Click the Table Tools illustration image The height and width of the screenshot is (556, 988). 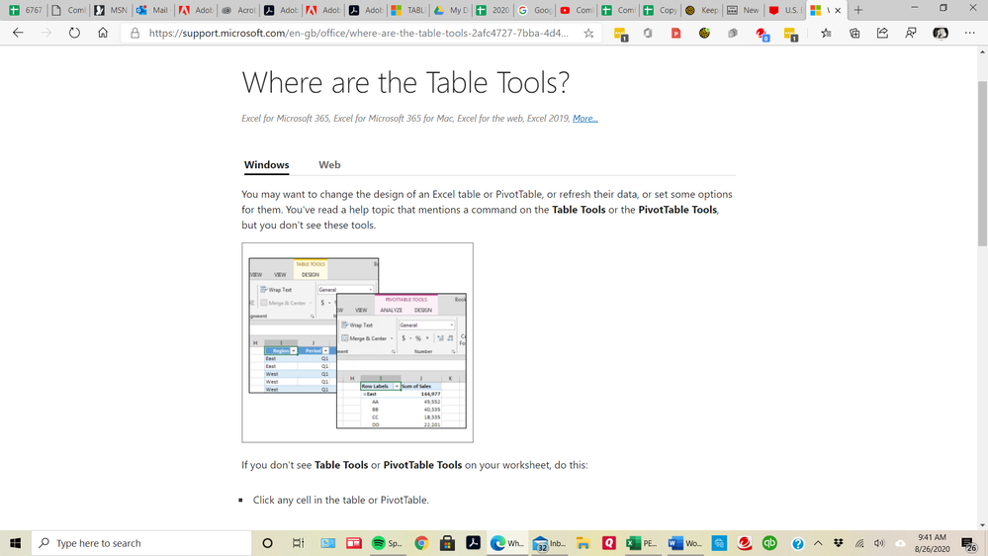(x=357, y=342)
